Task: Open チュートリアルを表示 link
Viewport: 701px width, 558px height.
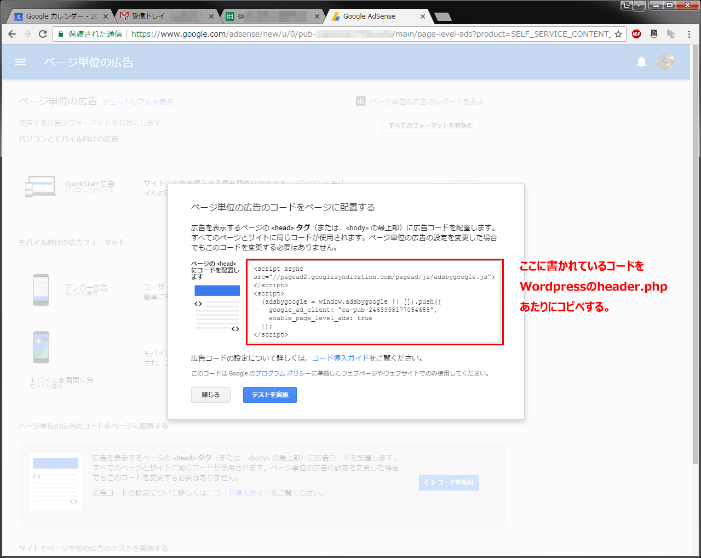Action: [x=137, y=102]
